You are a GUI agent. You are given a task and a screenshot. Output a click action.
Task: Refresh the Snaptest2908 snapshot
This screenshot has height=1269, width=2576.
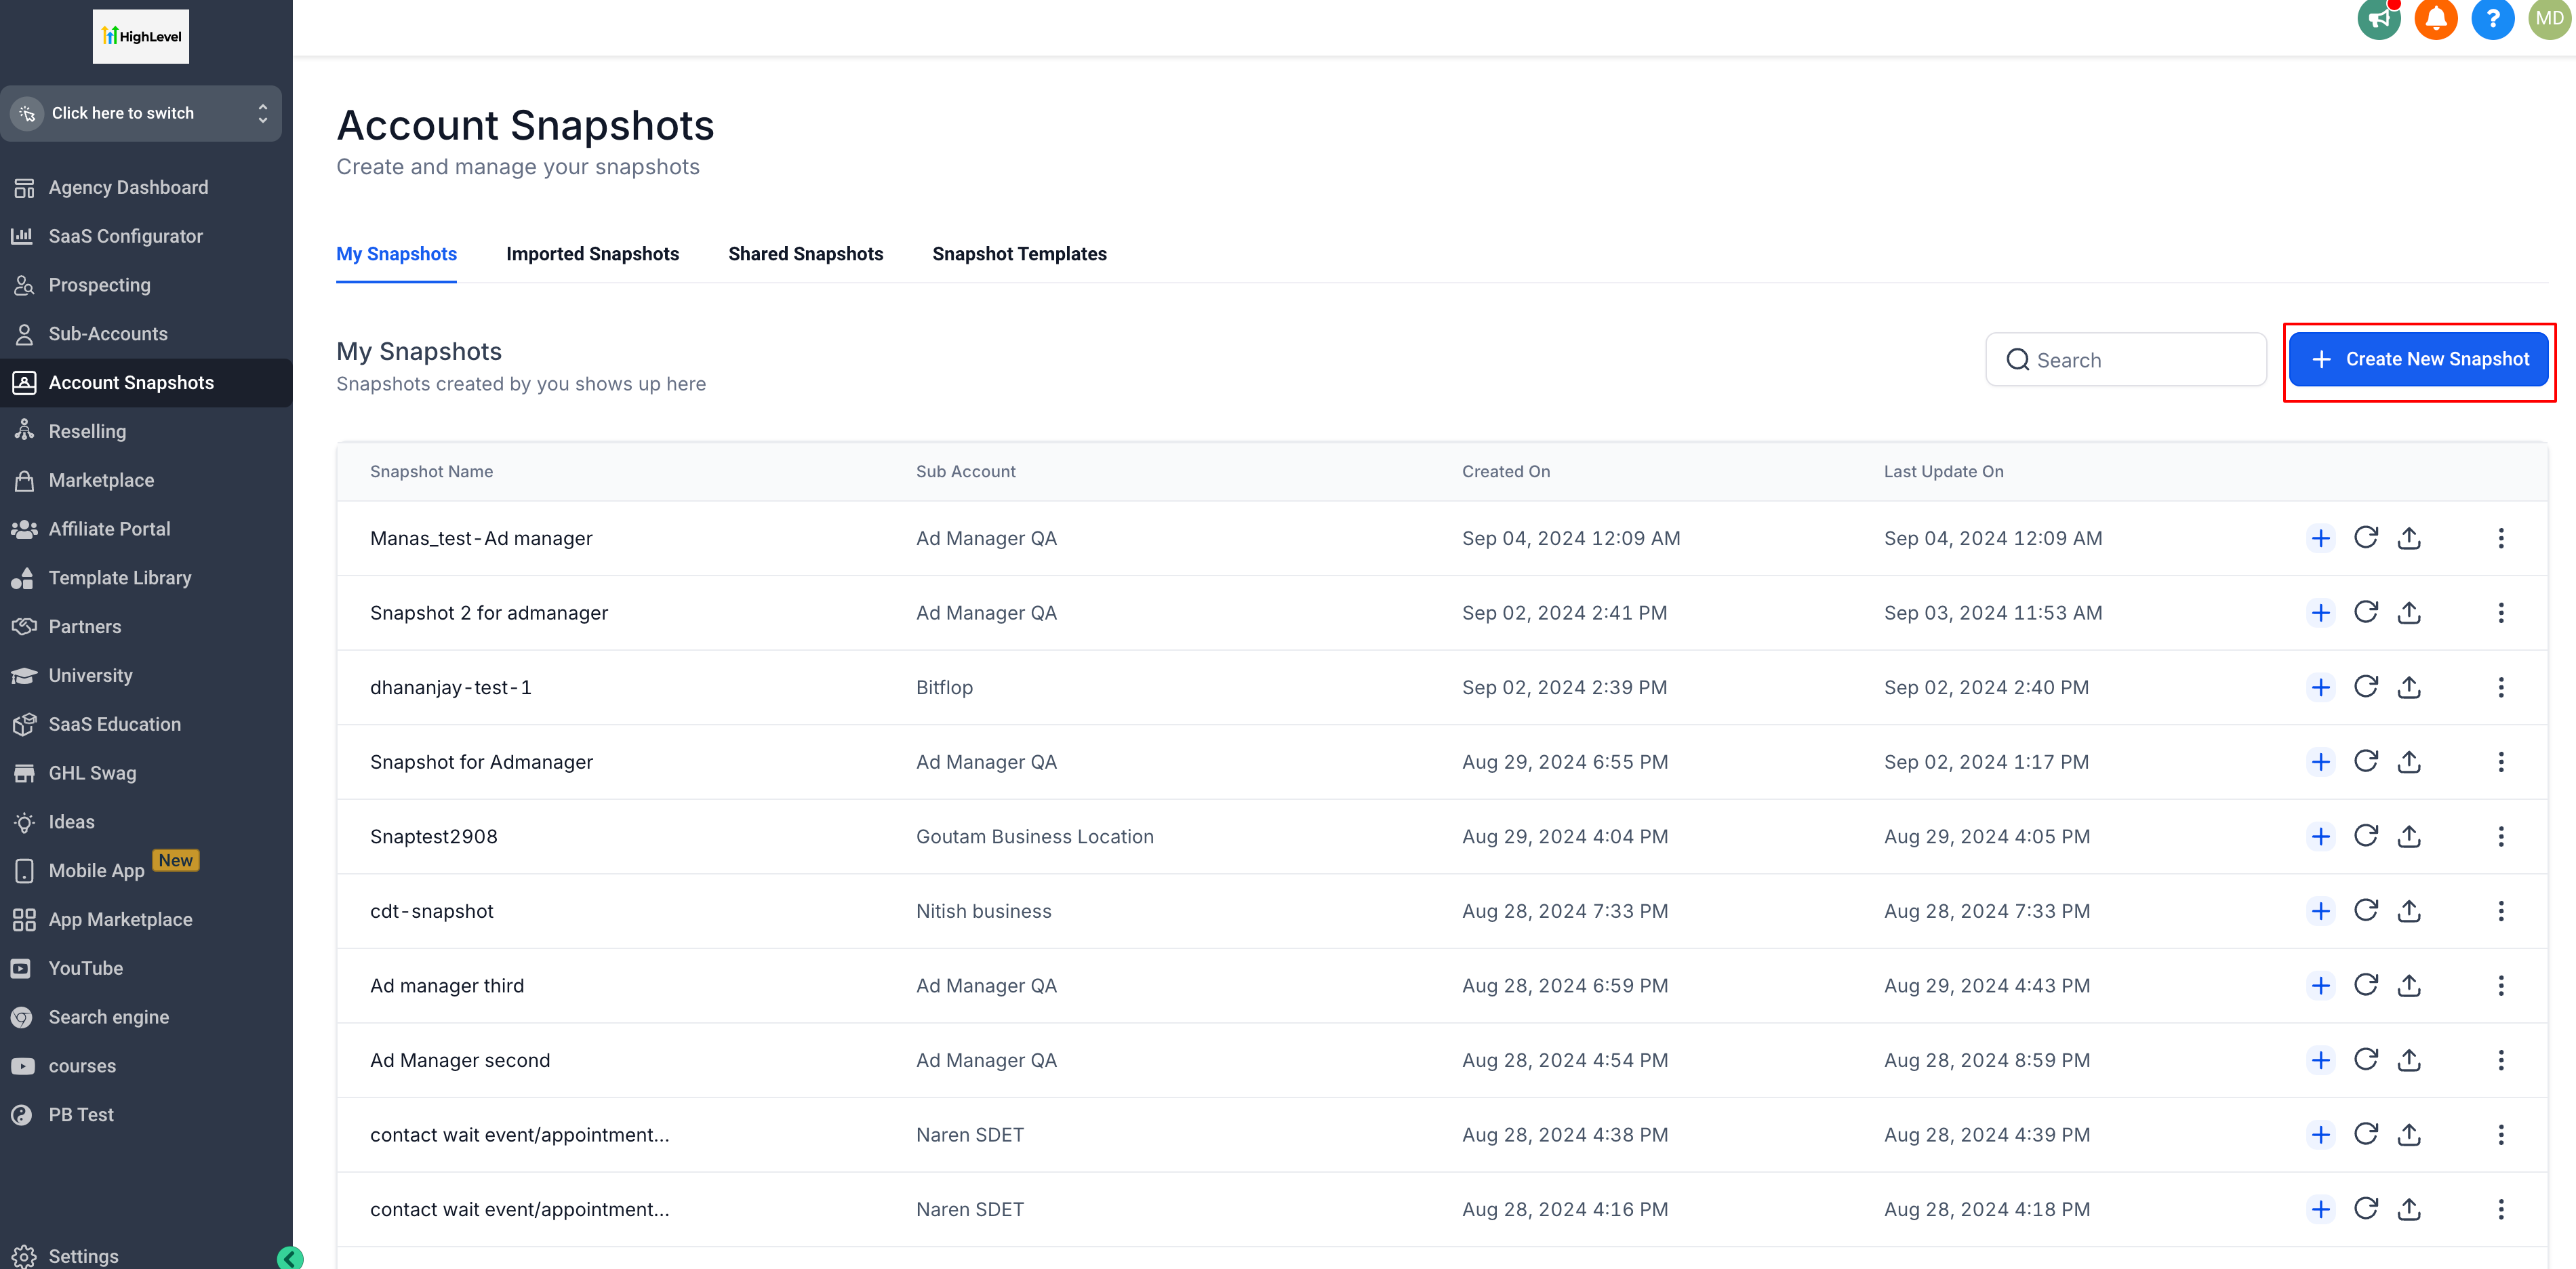pyautogui.click(x=2365, y=836)
